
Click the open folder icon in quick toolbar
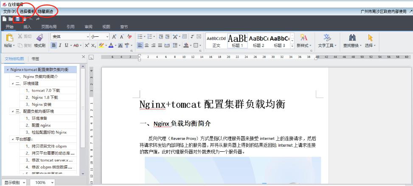click(x=11, y=19)
